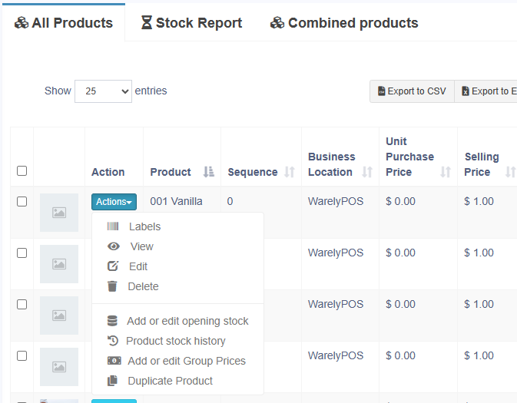Click the barcode icon next to Labels

(113, 226)
